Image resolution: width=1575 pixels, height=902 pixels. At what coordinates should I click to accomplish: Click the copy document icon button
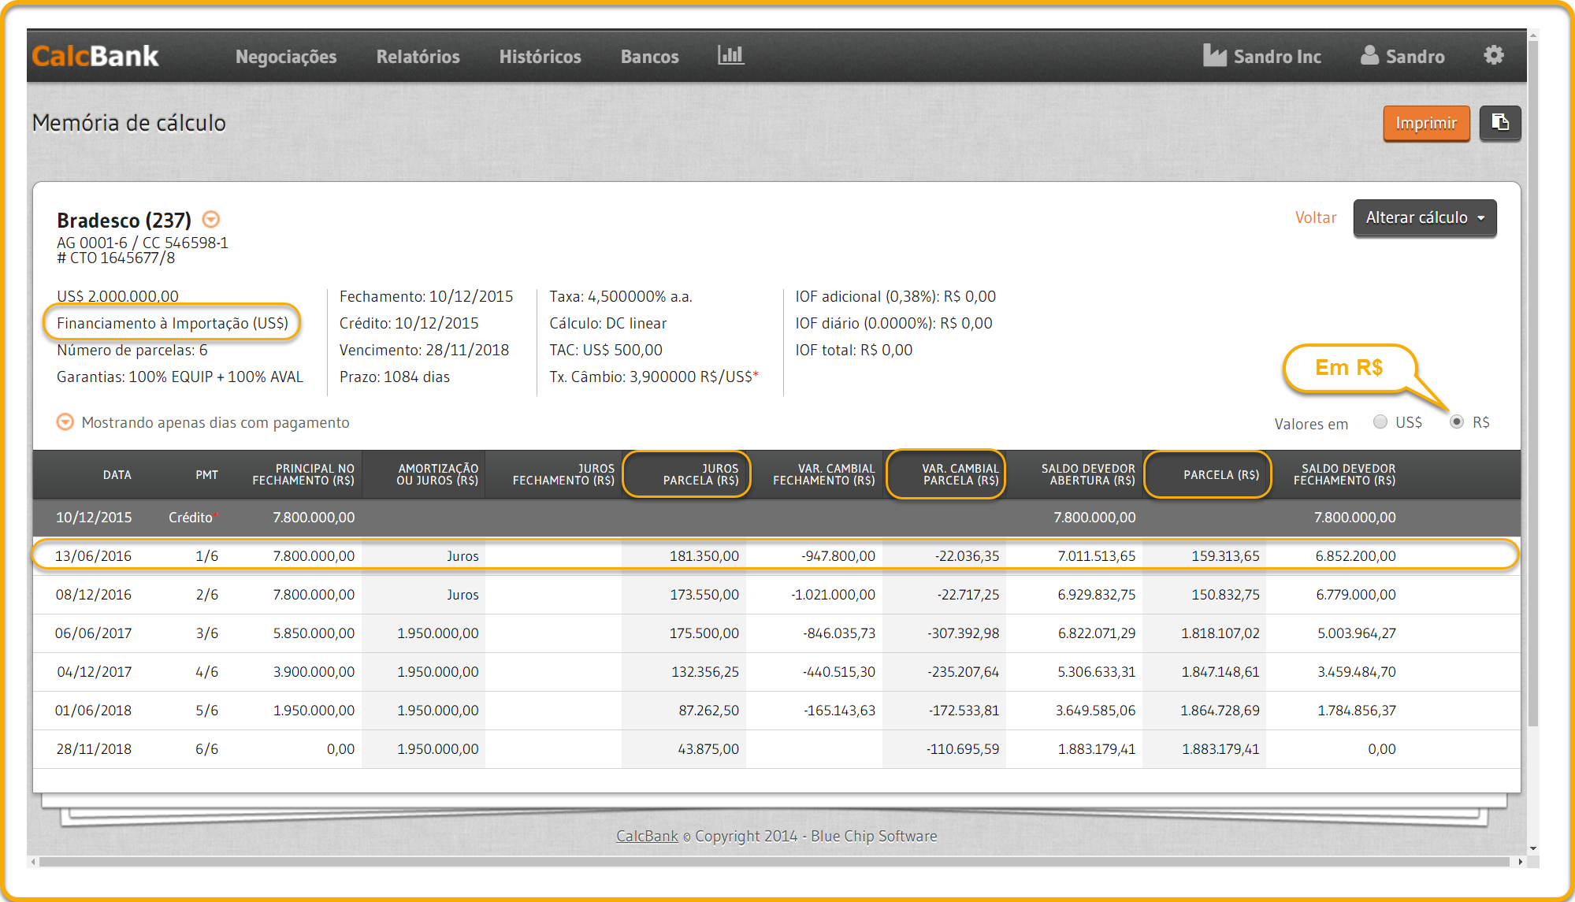(1499, 123)
